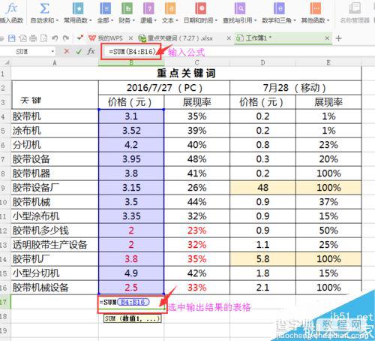
Task: Click the Insert Function (插入函数) fx icon
Action: (x=11, y=8)
